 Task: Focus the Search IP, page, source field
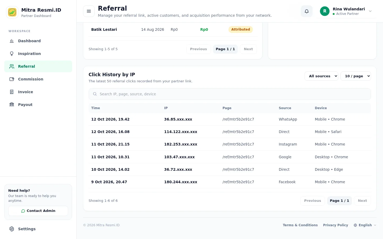point(230,94)
